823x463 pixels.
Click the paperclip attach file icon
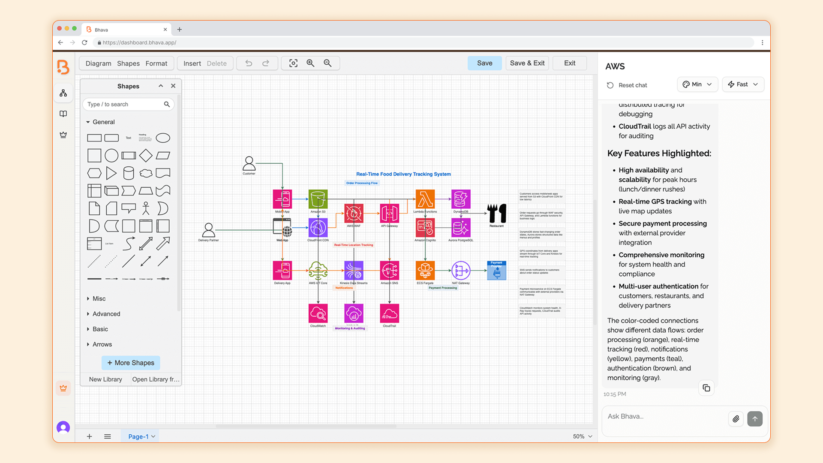736,419
